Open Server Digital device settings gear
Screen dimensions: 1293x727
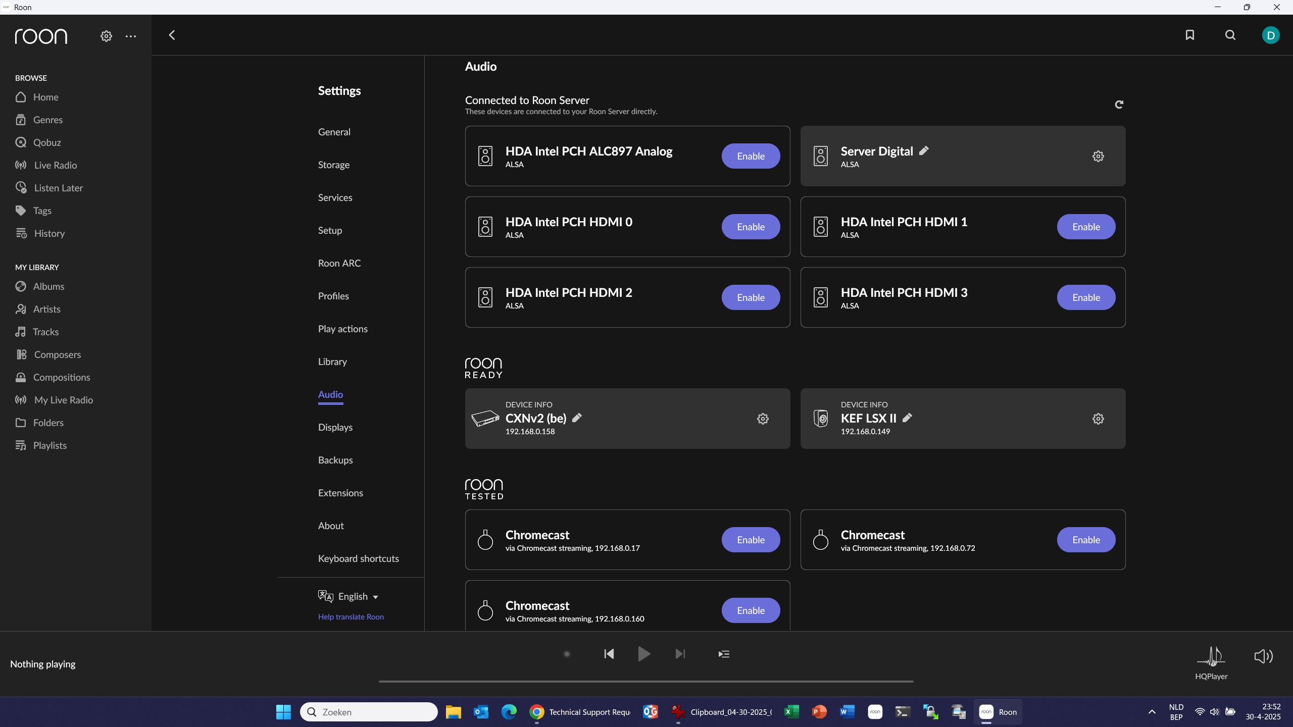tap(1098, 156)
